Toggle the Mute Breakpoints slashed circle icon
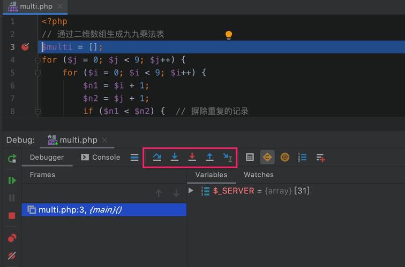 [12, 256]
